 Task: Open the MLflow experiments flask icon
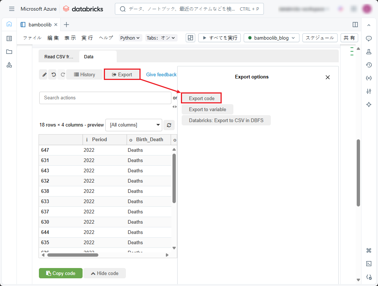coord(369,52)
